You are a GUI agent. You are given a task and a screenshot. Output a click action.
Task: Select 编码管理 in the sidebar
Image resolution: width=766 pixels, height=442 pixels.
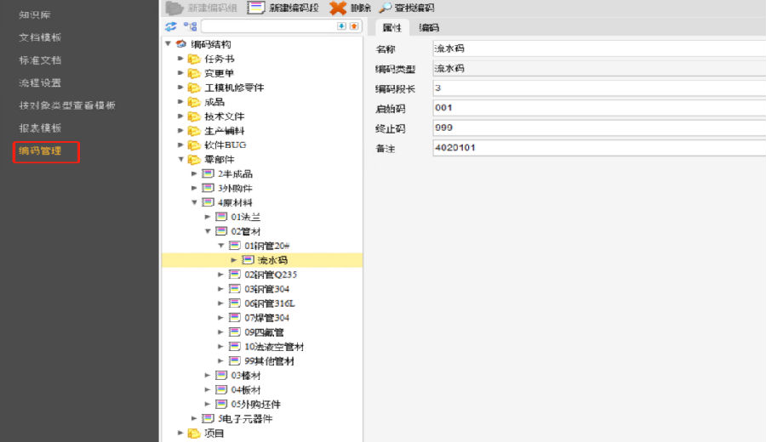40,150
